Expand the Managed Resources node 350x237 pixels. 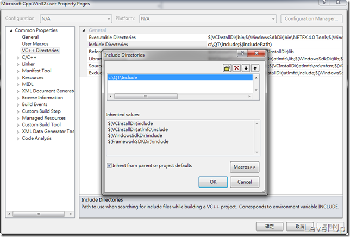[x=18, y=118]
